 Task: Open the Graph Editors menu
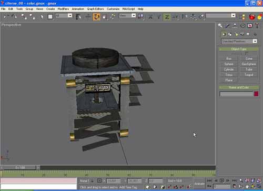[95, 9]
